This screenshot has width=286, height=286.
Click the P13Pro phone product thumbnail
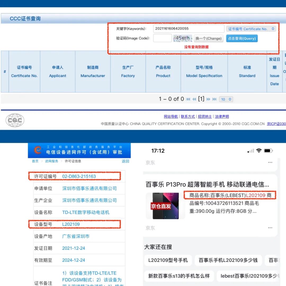[166, 206]
